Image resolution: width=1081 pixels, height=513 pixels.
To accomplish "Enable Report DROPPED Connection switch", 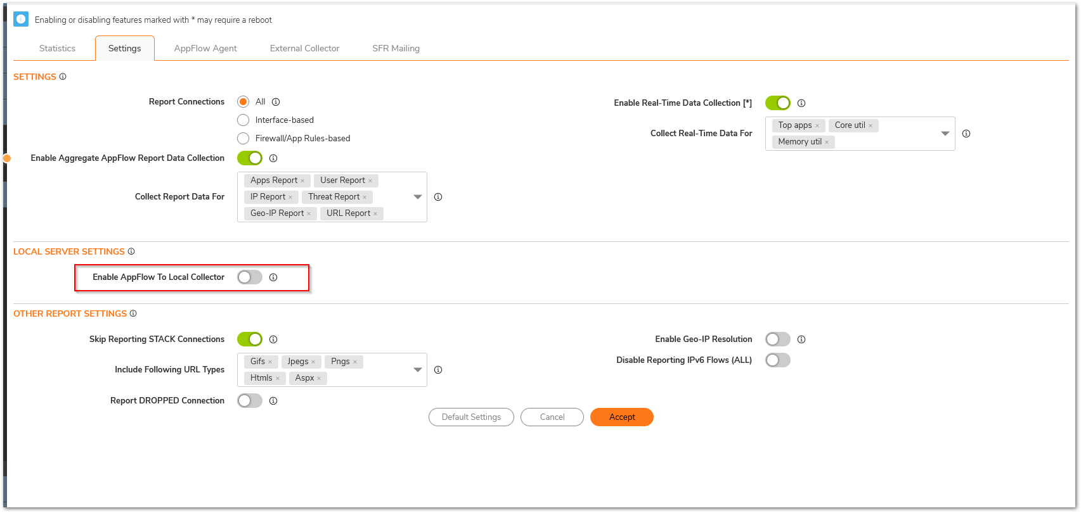I will (x=250, y=401).
